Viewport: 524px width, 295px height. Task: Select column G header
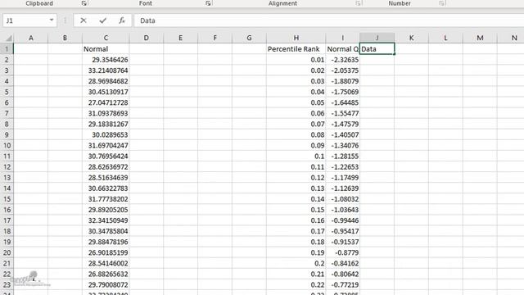(249, 39)
